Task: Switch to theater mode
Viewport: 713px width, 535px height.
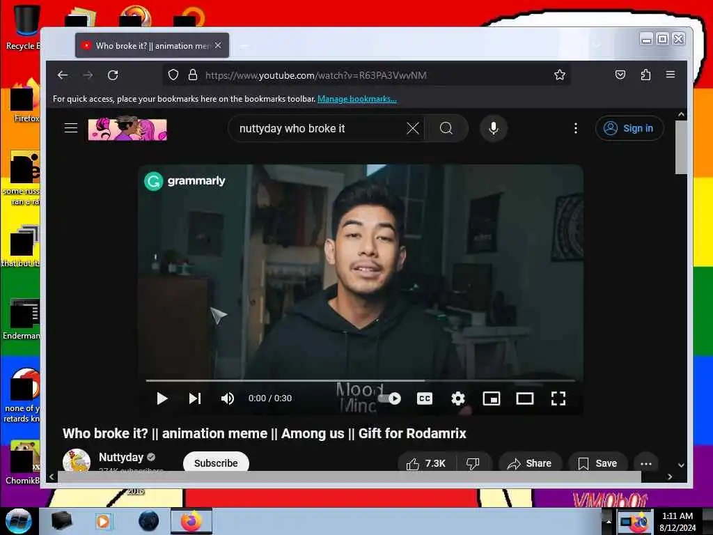Action: tap(525, 398)
